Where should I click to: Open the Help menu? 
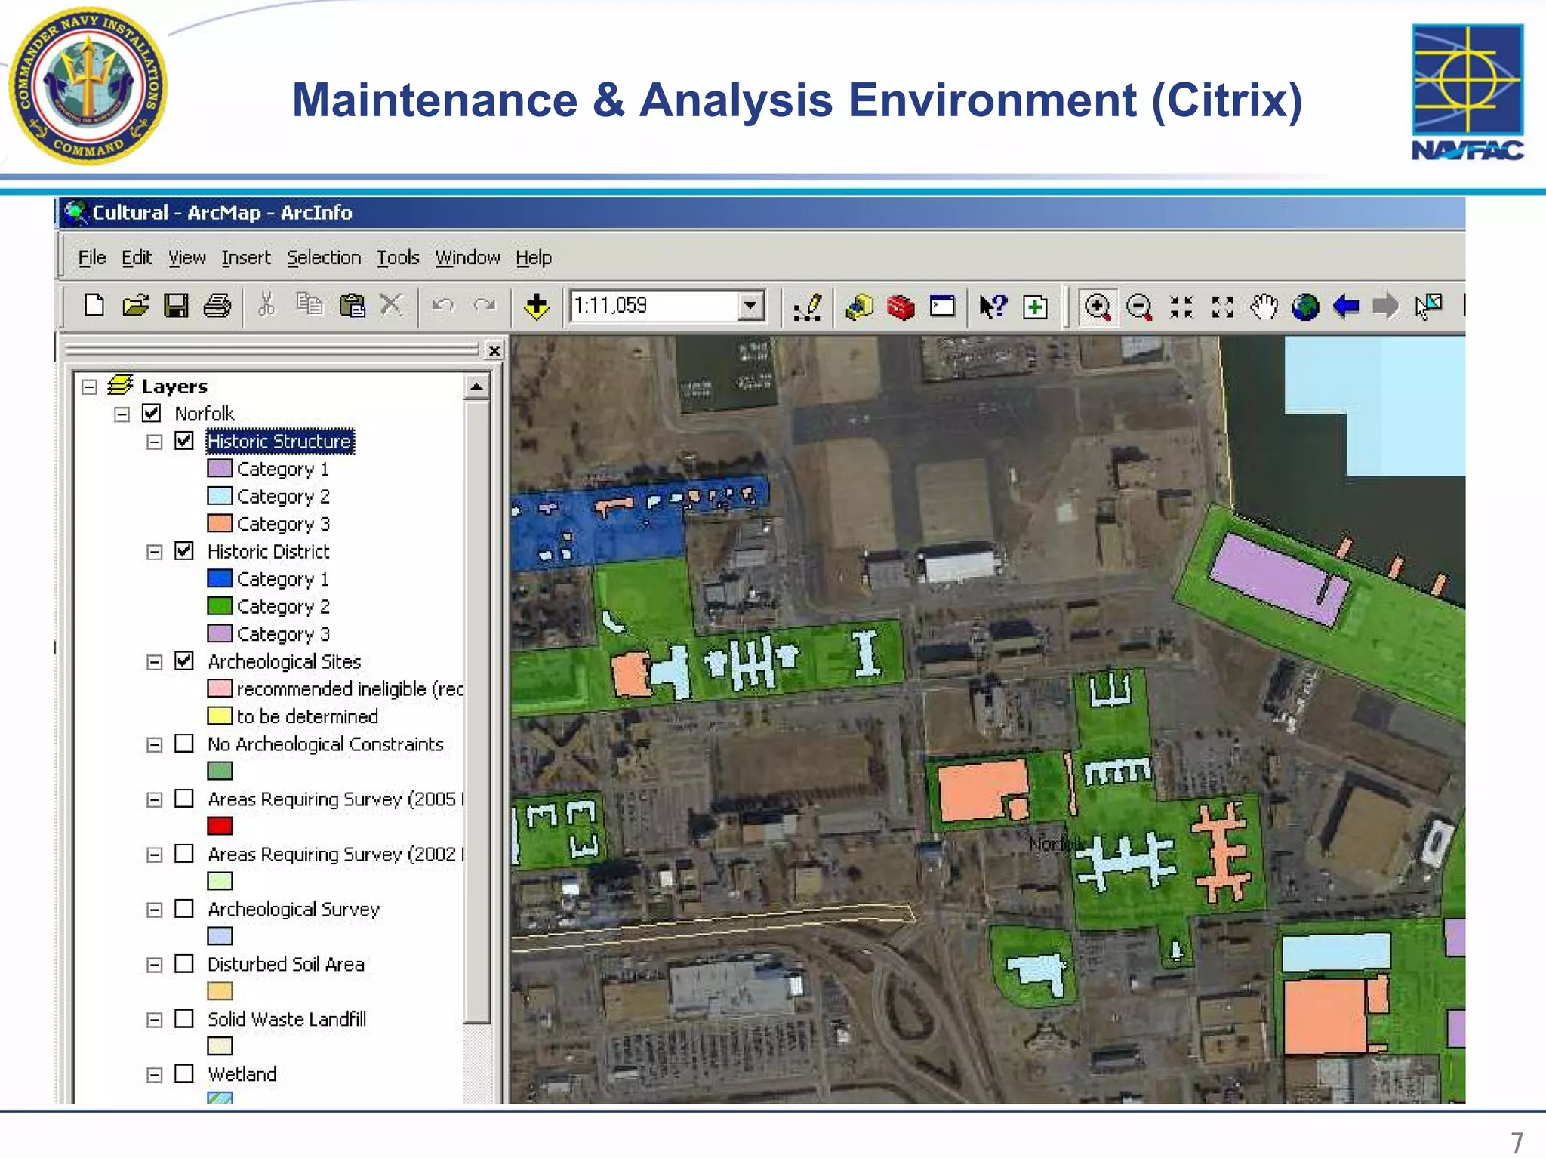pos(534,257)
